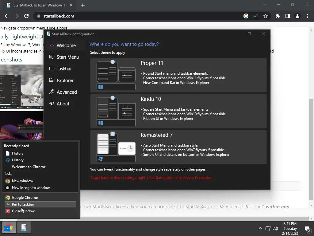Open Chrome profile avatar
The width and height of the screenshot is (314, 236).
[297, 16]
